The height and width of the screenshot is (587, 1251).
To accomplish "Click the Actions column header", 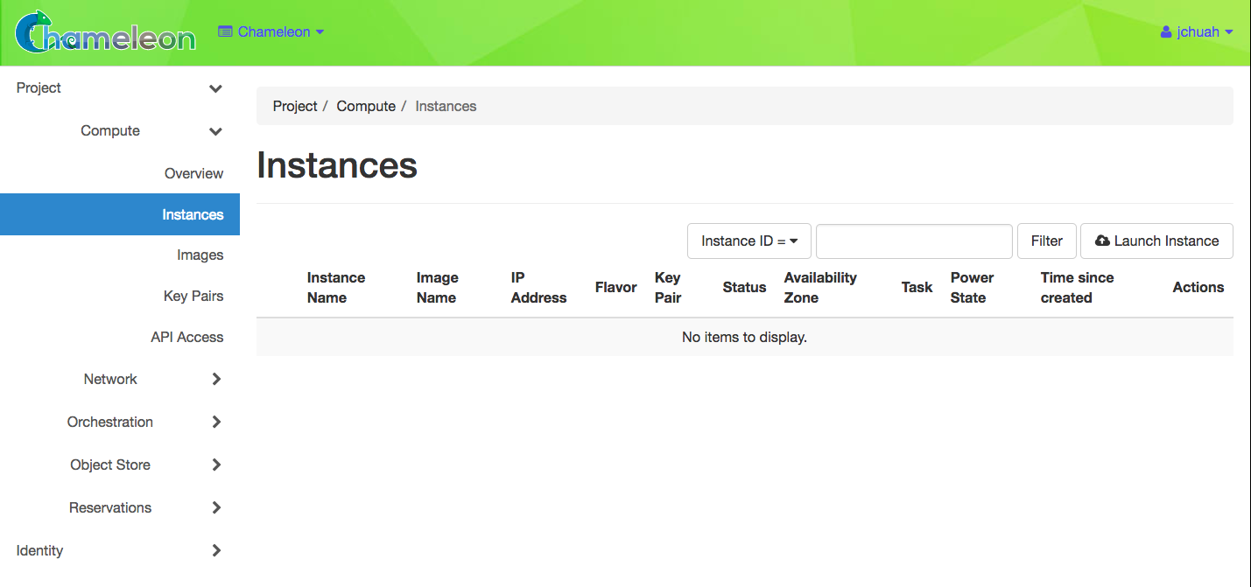I will pyautogui.click(x=1198, y=287).
